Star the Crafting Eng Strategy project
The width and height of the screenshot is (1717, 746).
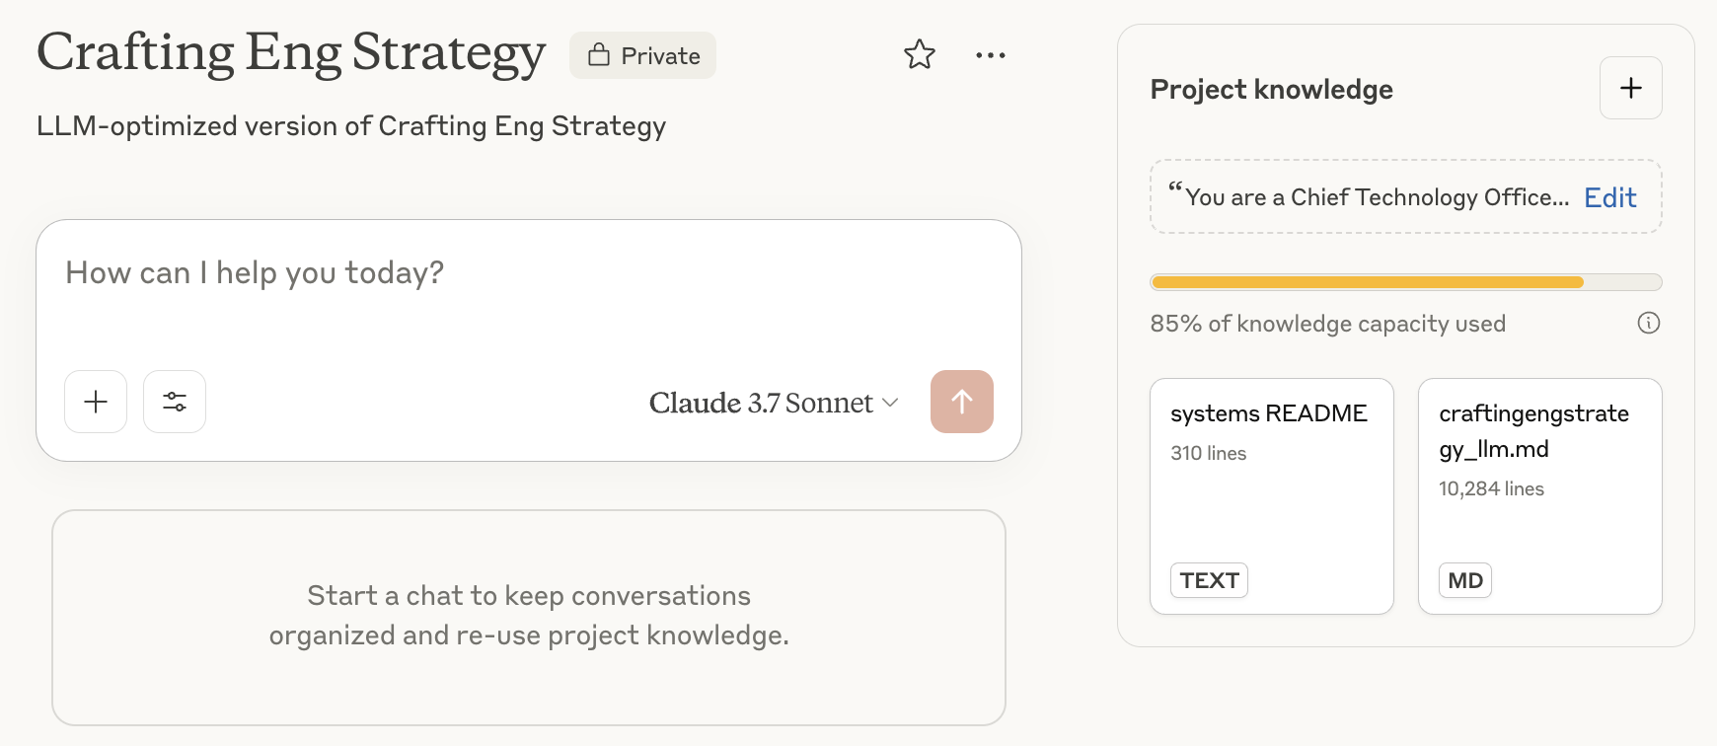click(919, 54)
